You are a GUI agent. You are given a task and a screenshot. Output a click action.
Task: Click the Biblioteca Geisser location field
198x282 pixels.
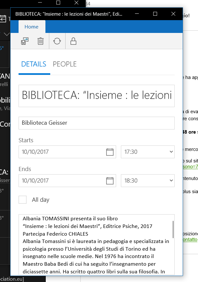(x=96, y=123)
